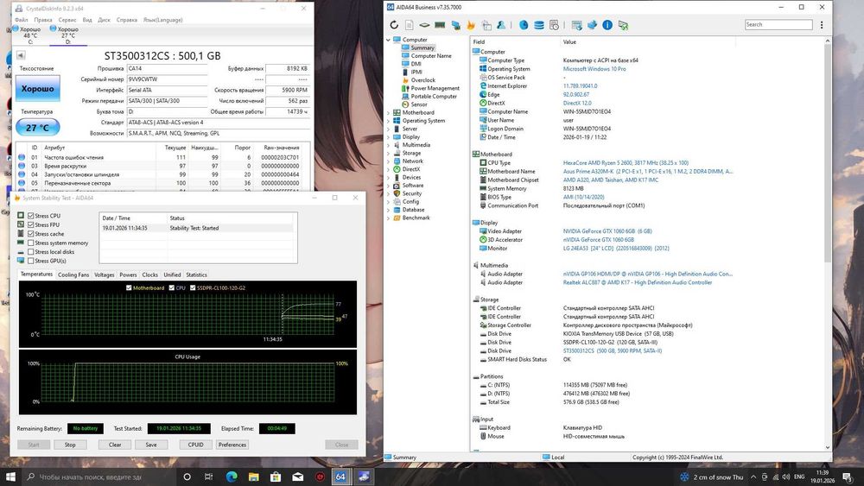This screenshot has height=486, width=864.
Task: Click the memory module icon in AIDA64 toolbar
Action: pyautogui.click(x=440, y=25)
